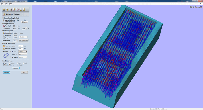Select 3D Raster strategy radio button

click(x=11, y=57)
